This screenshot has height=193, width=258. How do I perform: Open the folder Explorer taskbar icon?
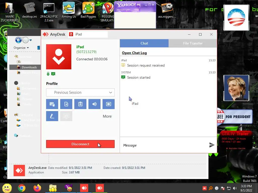click(x=53, y=188)
